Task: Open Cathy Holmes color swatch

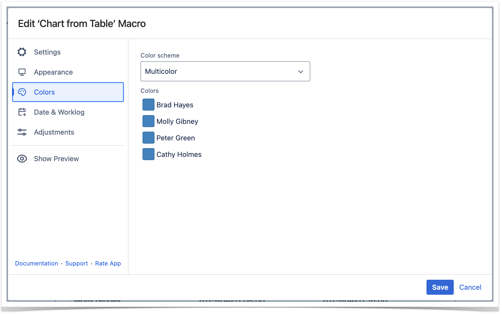Action: click(x=148, y=154)
